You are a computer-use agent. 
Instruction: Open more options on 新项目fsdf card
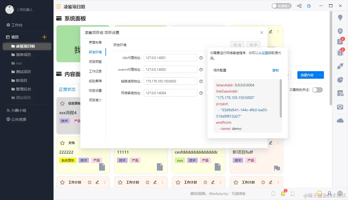278,143
